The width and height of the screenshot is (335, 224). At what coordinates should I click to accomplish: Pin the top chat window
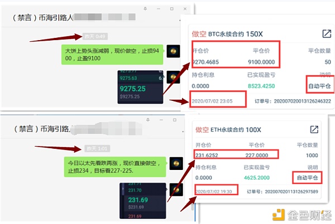click(x=145, y=9)
